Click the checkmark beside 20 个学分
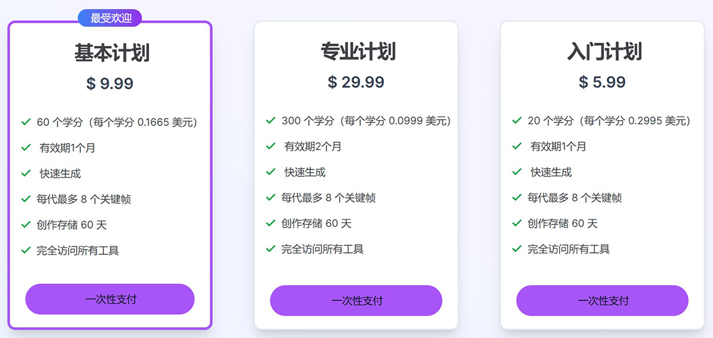The image size is (713, 338). [x=517, y=121]
